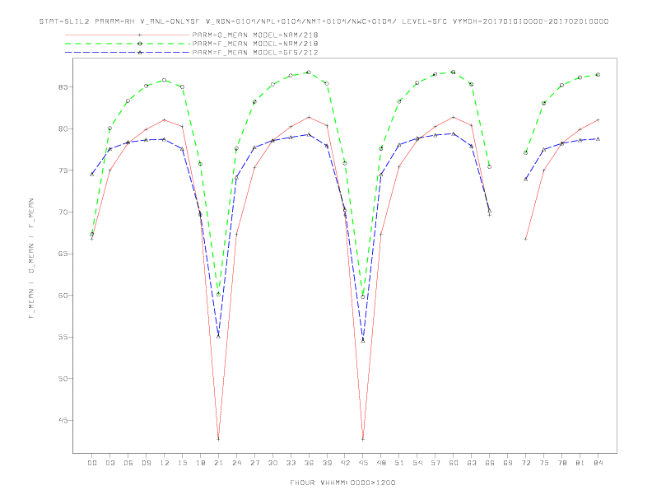The height and width of the screenshot is (504, 652).
Task: Click the triangle marker in the blue legend line
Action: point(140,53)
